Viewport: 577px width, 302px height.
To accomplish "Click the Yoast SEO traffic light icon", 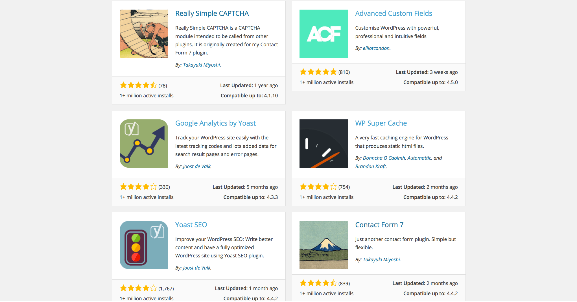I will coord(144,245).
